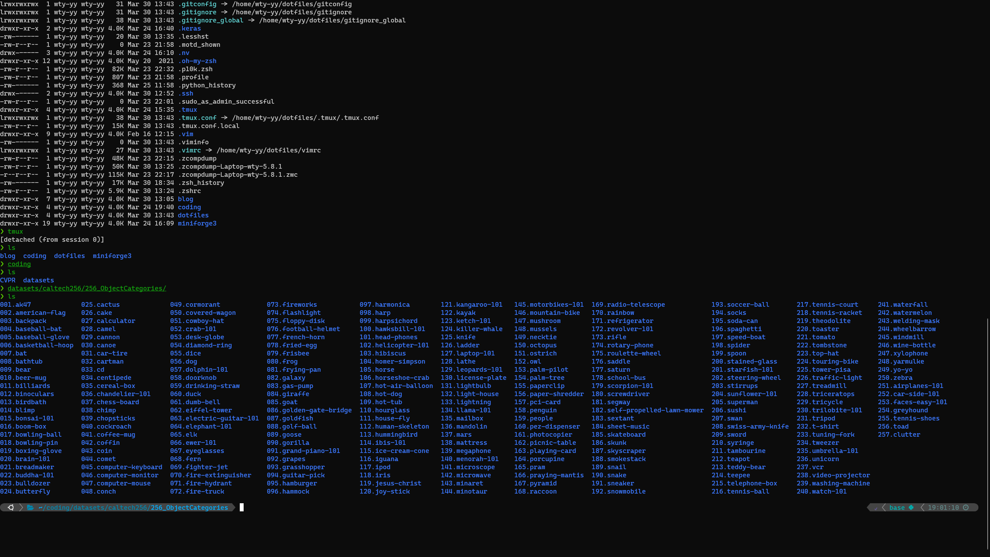Viewport: 990px width, 557px height.
Task: Click the tmux command in history
Action: (15, 231)
